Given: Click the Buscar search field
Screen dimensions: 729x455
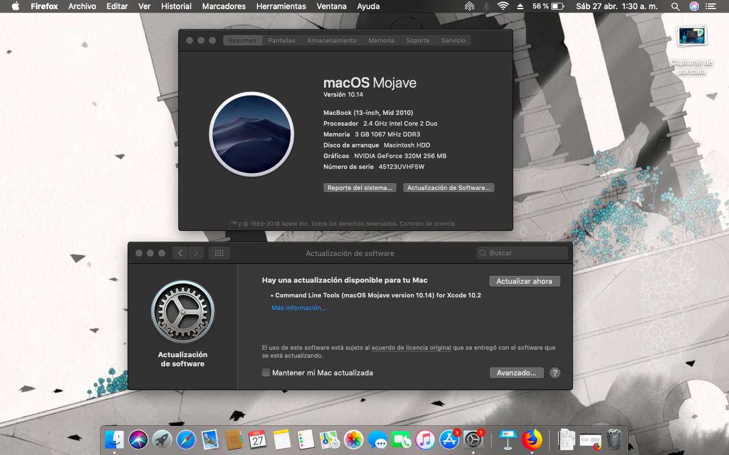Looking at the screenshot, I should pyautogui.click(x=522, y=253).
